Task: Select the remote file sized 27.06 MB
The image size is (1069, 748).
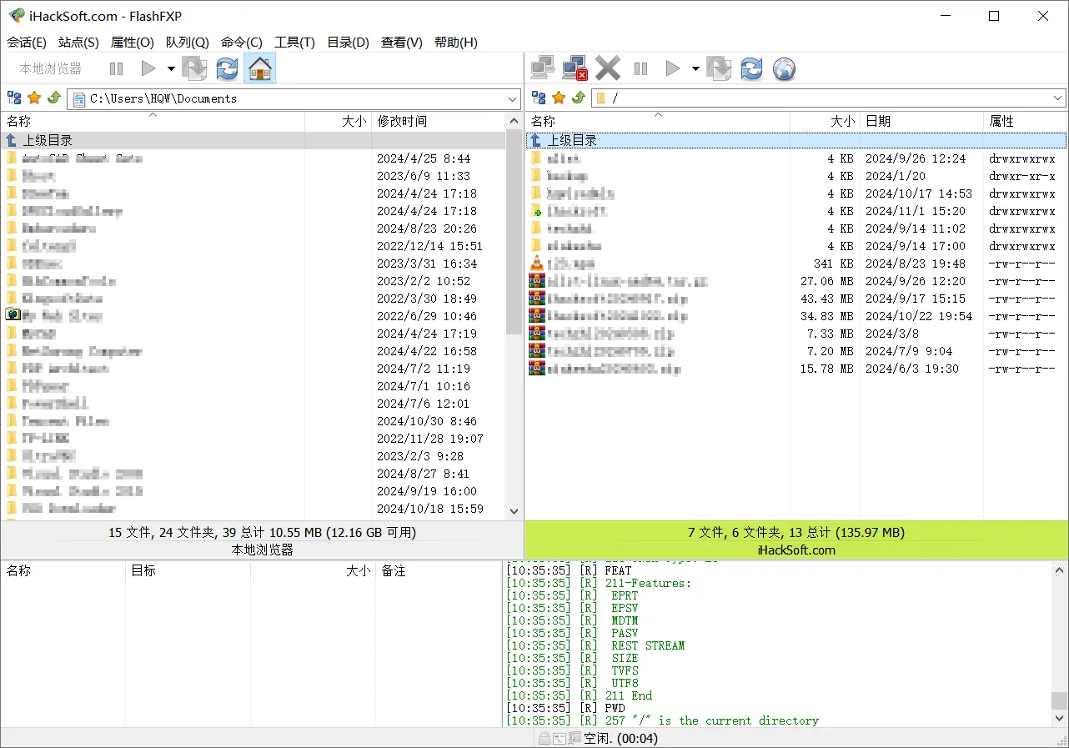Action: (796, 281)
